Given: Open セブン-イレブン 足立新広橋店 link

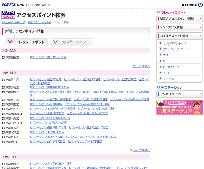Looking at the screenshot, I should tap(120, 79).
